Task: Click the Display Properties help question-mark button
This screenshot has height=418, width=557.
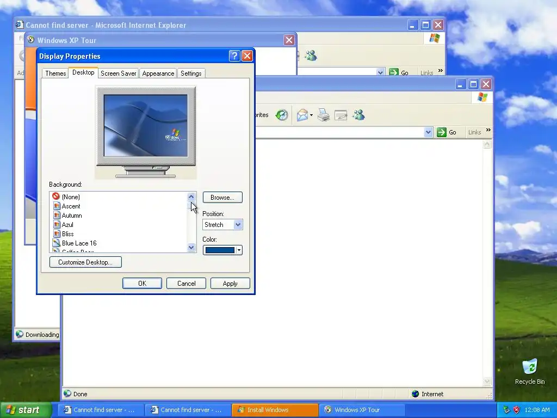Action: [x=234, y=56]
